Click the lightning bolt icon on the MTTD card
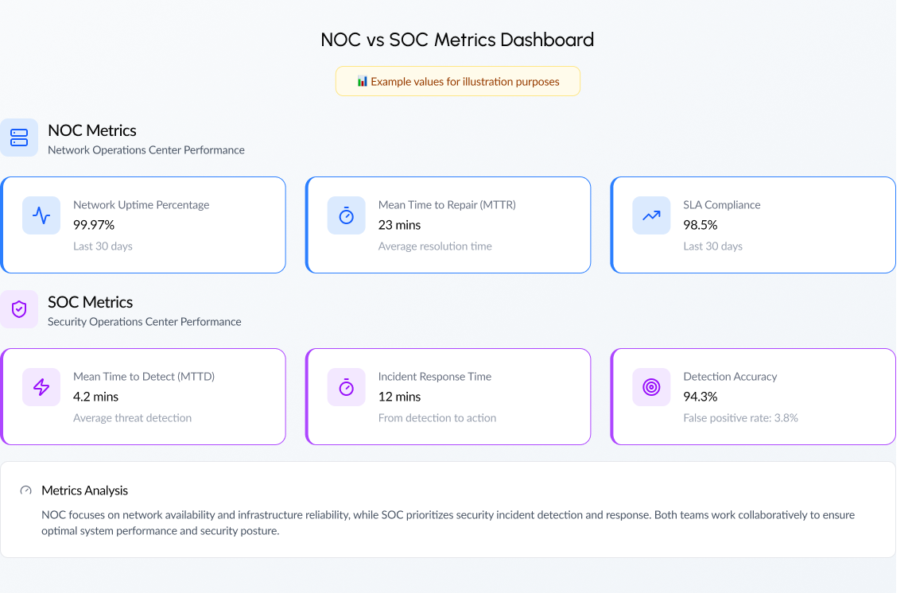The width and height of the screenshot is (916, 593). 41,386
